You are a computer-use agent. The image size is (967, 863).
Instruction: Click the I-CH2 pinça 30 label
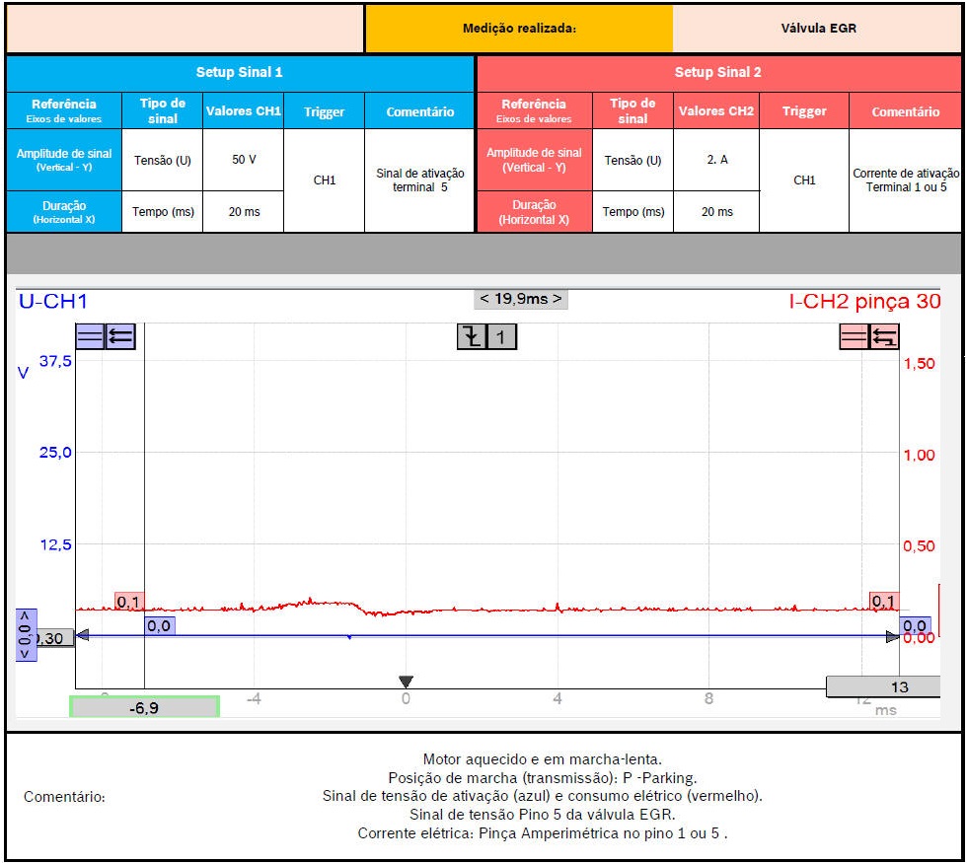pos(864,302)
